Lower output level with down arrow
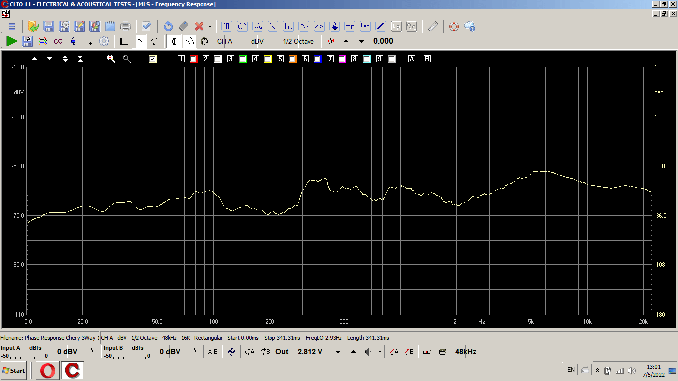This screenshot has height=381, width=678. pos(338,352)
